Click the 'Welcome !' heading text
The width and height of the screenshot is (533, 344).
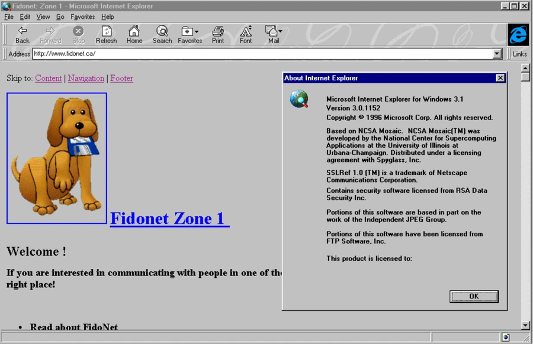click(x=36, y=251)
